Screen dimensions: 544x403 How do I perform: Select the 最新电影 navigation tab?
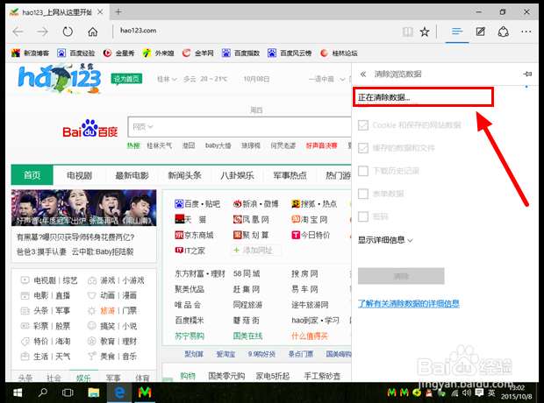tap(132, 176)
